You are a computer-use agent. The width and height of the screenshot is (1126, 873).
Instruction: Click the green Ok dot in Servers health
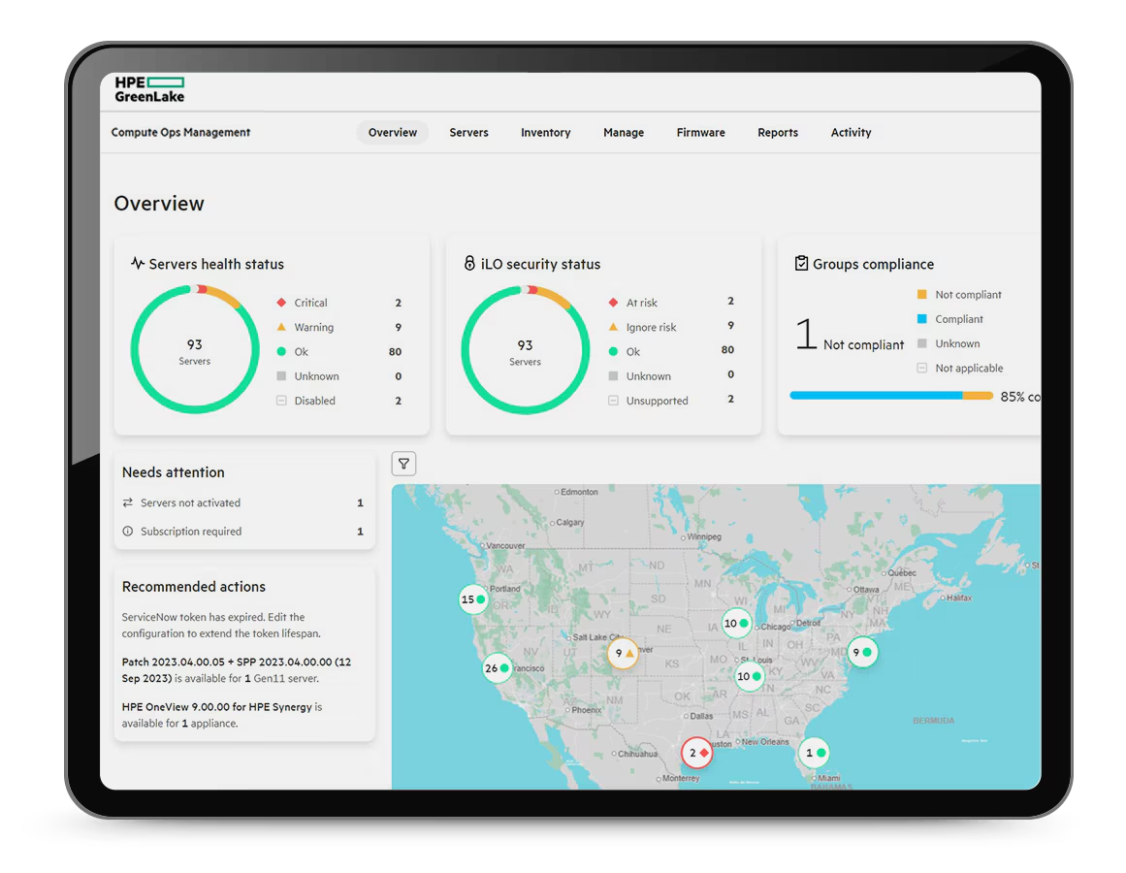(x=281, y=351)
